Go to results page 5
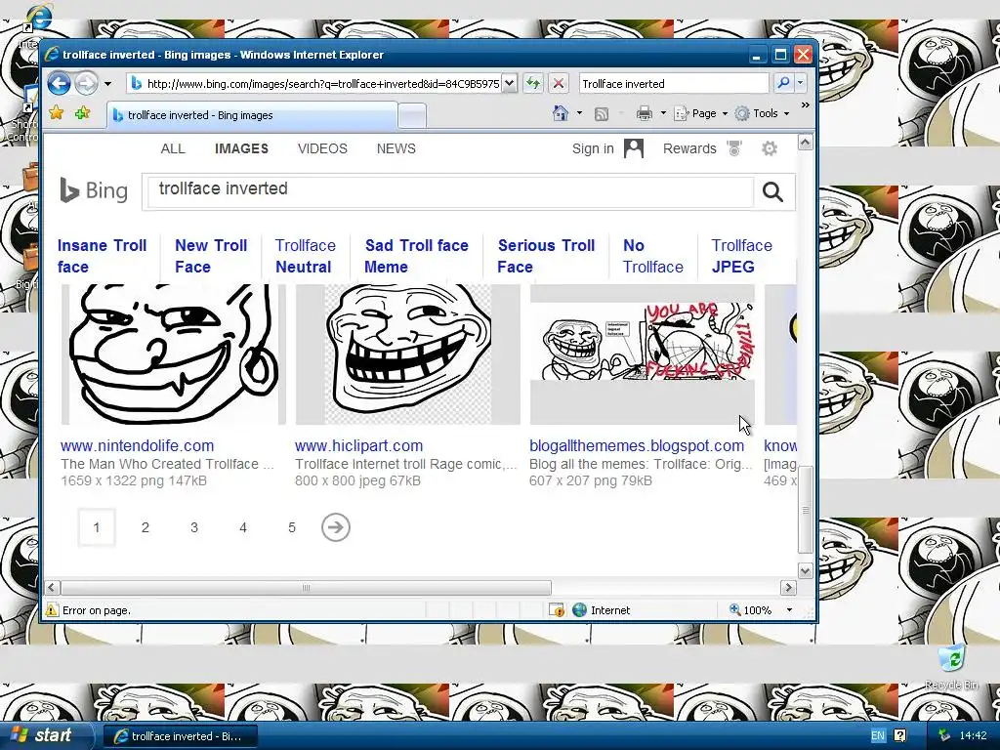 point(291,527)
